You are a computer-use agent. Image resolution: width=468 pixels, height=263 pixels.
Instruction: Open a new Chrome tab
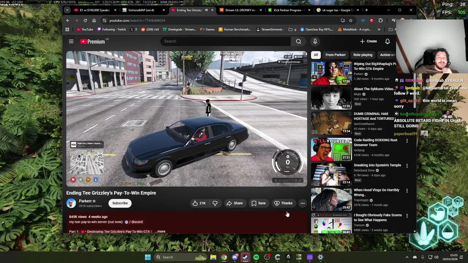pos(366,10)
